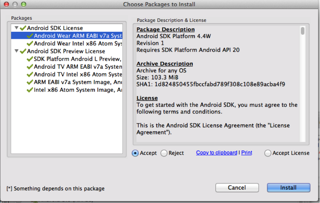This screenshot has height=203, width=320.
Task: Click the underlined 'License' heading
Action: [x=147, y=98]
